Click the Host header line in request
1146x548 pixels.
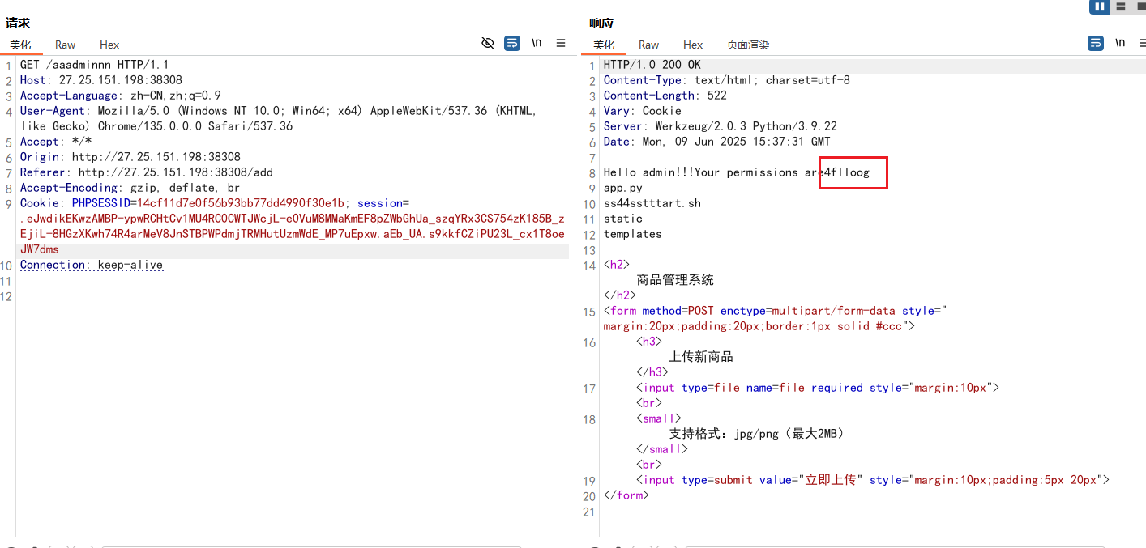(101, 80)
